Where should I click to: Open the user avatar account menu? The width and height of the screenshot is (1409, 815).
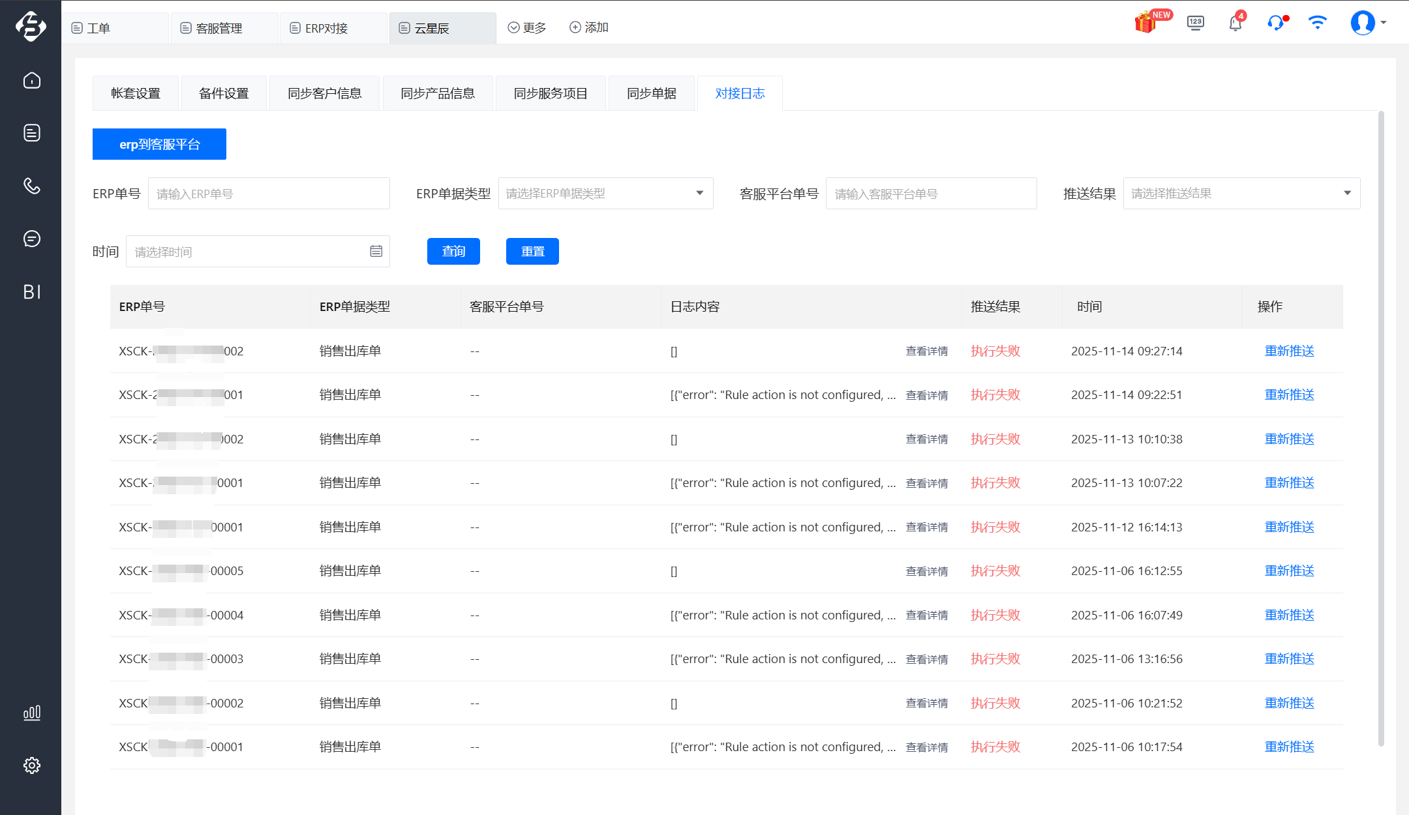(1363, 23)
